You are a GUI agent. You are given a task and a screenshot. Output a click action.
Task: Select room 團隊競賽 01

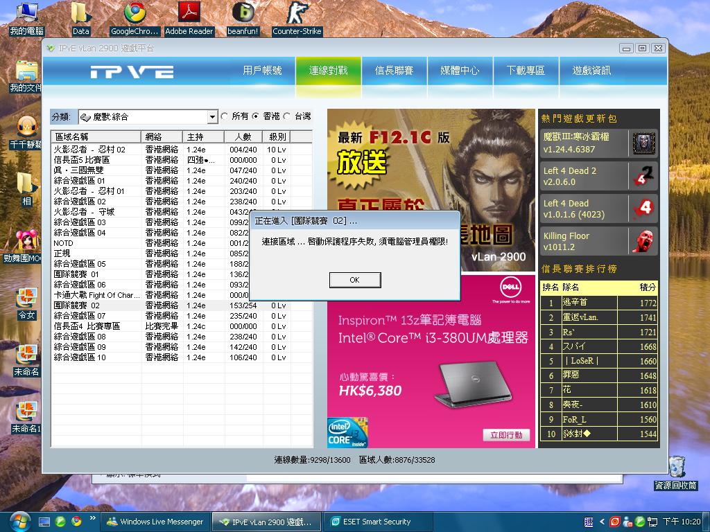point(150,274)
